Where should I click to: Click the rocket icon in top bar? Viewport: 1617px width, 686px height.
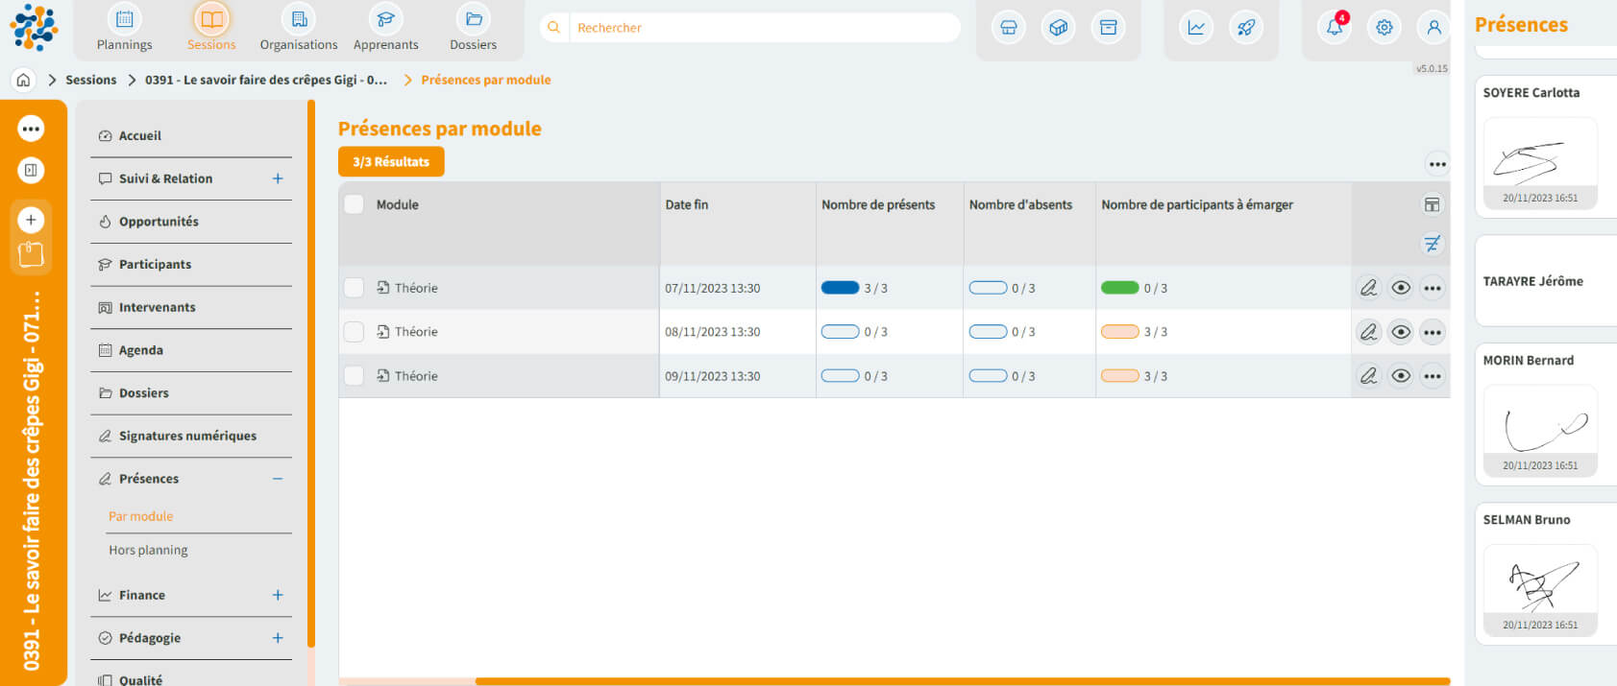point(1246,28)
